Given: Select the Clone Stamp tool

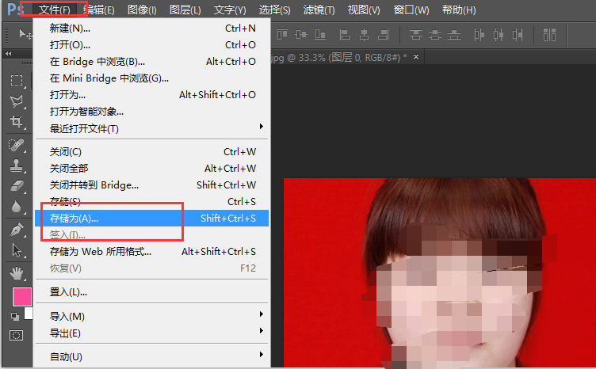Looking at the screenshot, I should (x=17, y=165).
